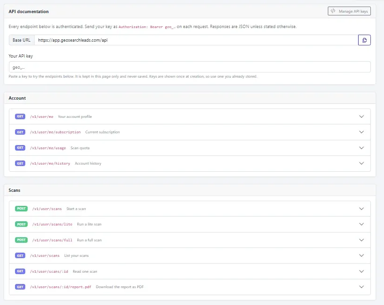Viewport: 384px width, 305px height.
Task: Select the base URL text field
Action: click(196, 40)
